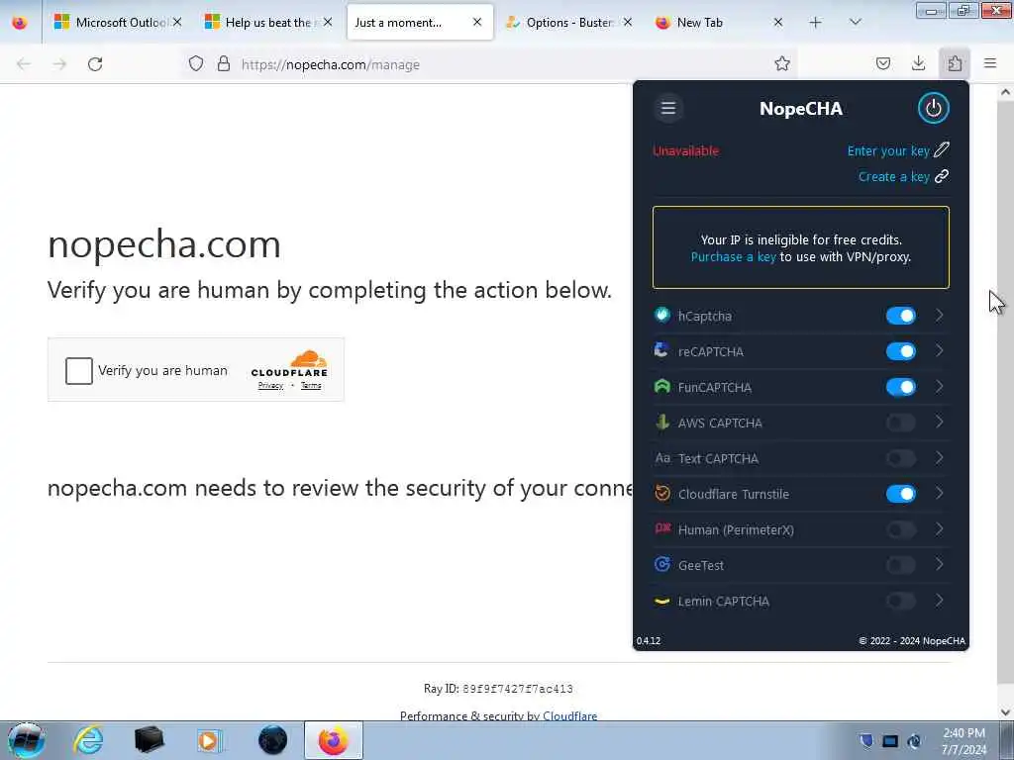This screenshot has width=1014, height=760.
Task: Click the Save to Pocket icon
Action: (882, 63)
